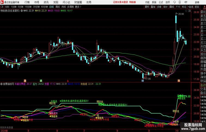Screen dimensions: 206x132
Task: Switch to 15分钟 chart period
Action: (x=28, y=7)
